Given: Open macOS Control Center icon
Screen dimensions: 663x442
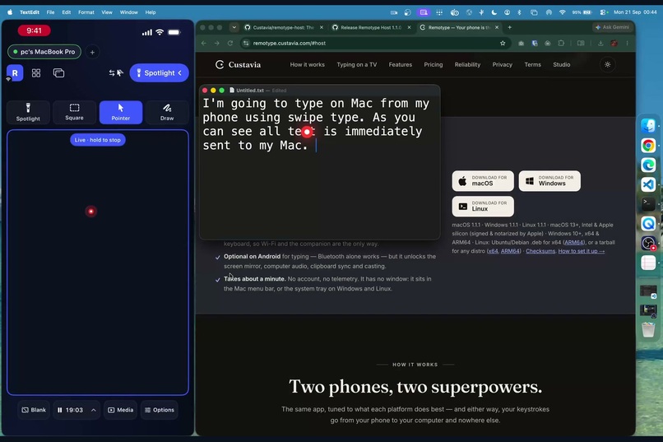Looking at the screenshot, I should pos(602,12).
